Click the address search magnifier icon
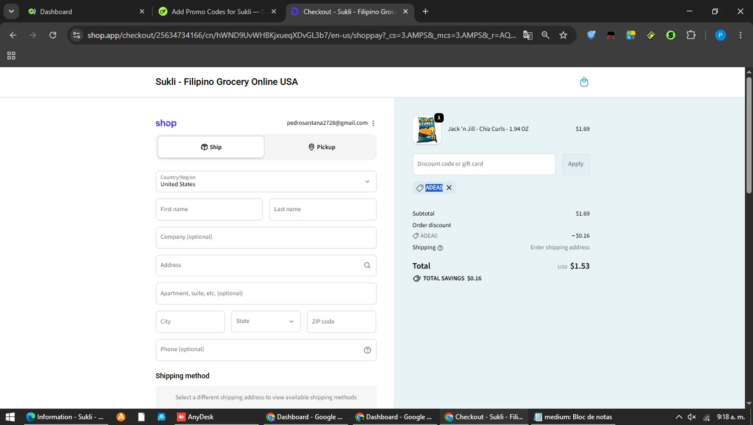Image resolution: width=753 pixels, height=425 pixels. point(367,265)
